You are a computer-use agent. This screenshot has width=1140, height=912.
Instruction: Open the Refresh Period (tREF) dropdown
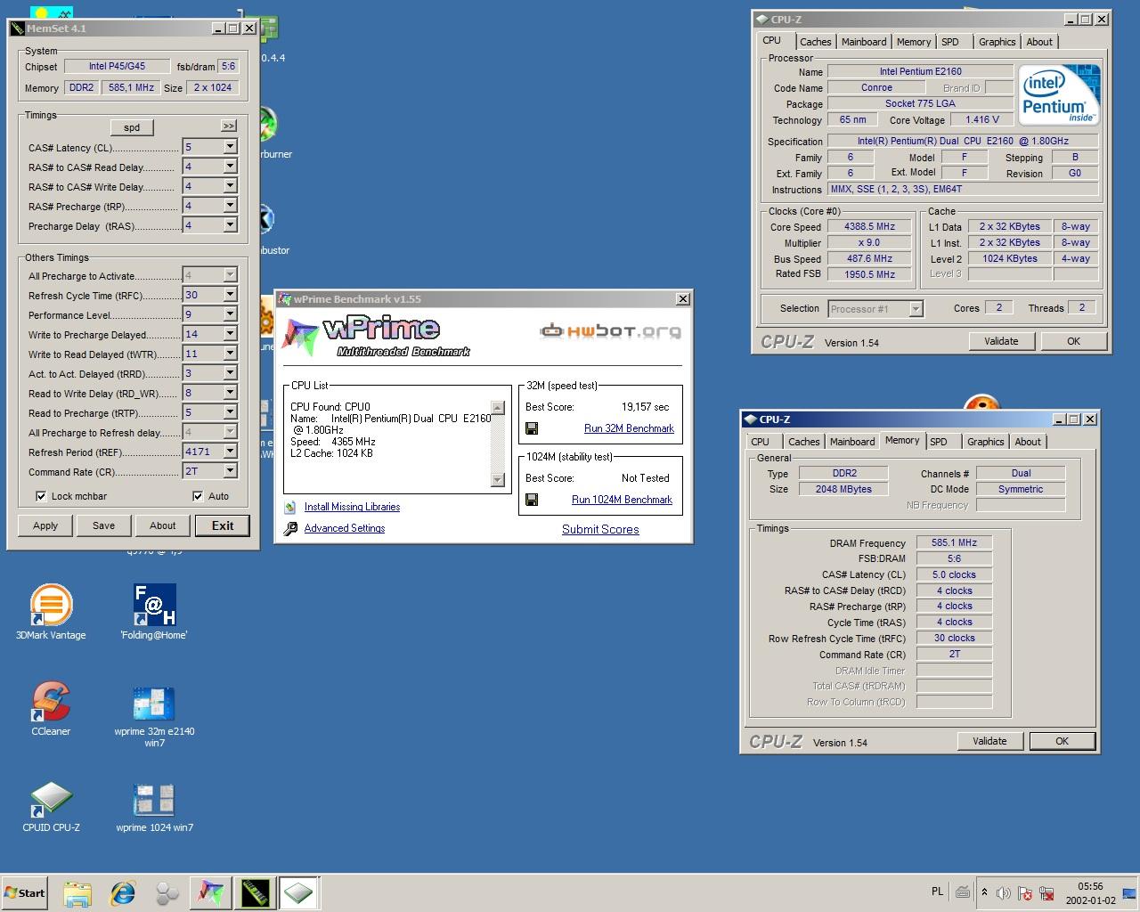[230, 452]
